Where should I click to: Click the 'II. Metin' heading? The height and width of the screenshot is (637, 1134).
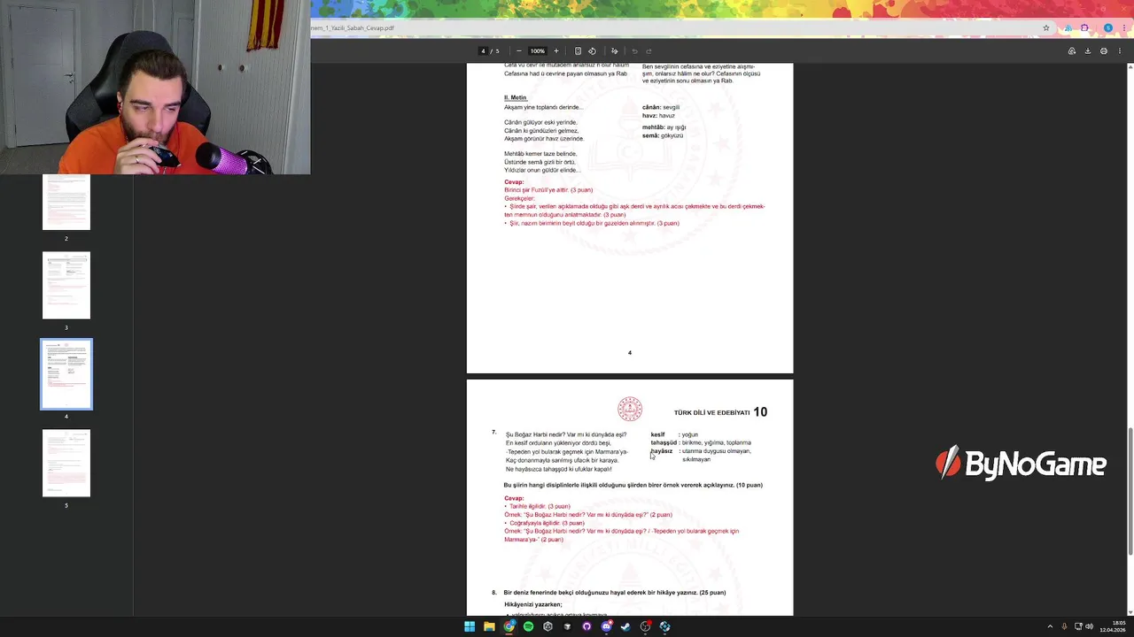[516, 97]
